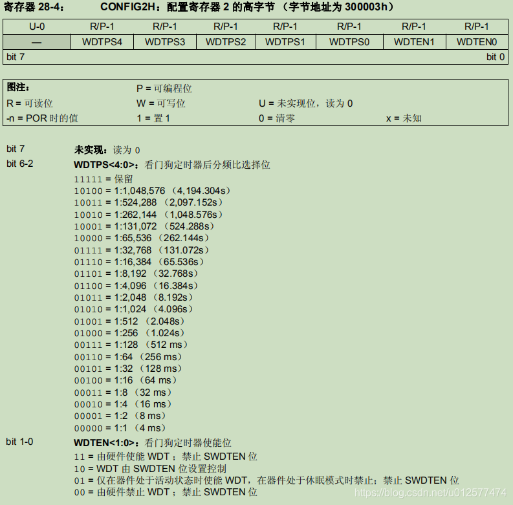Click the 'bit 6-2' label in description
Viewport: 513px width, 505px height.
click(x=20, y=164)
